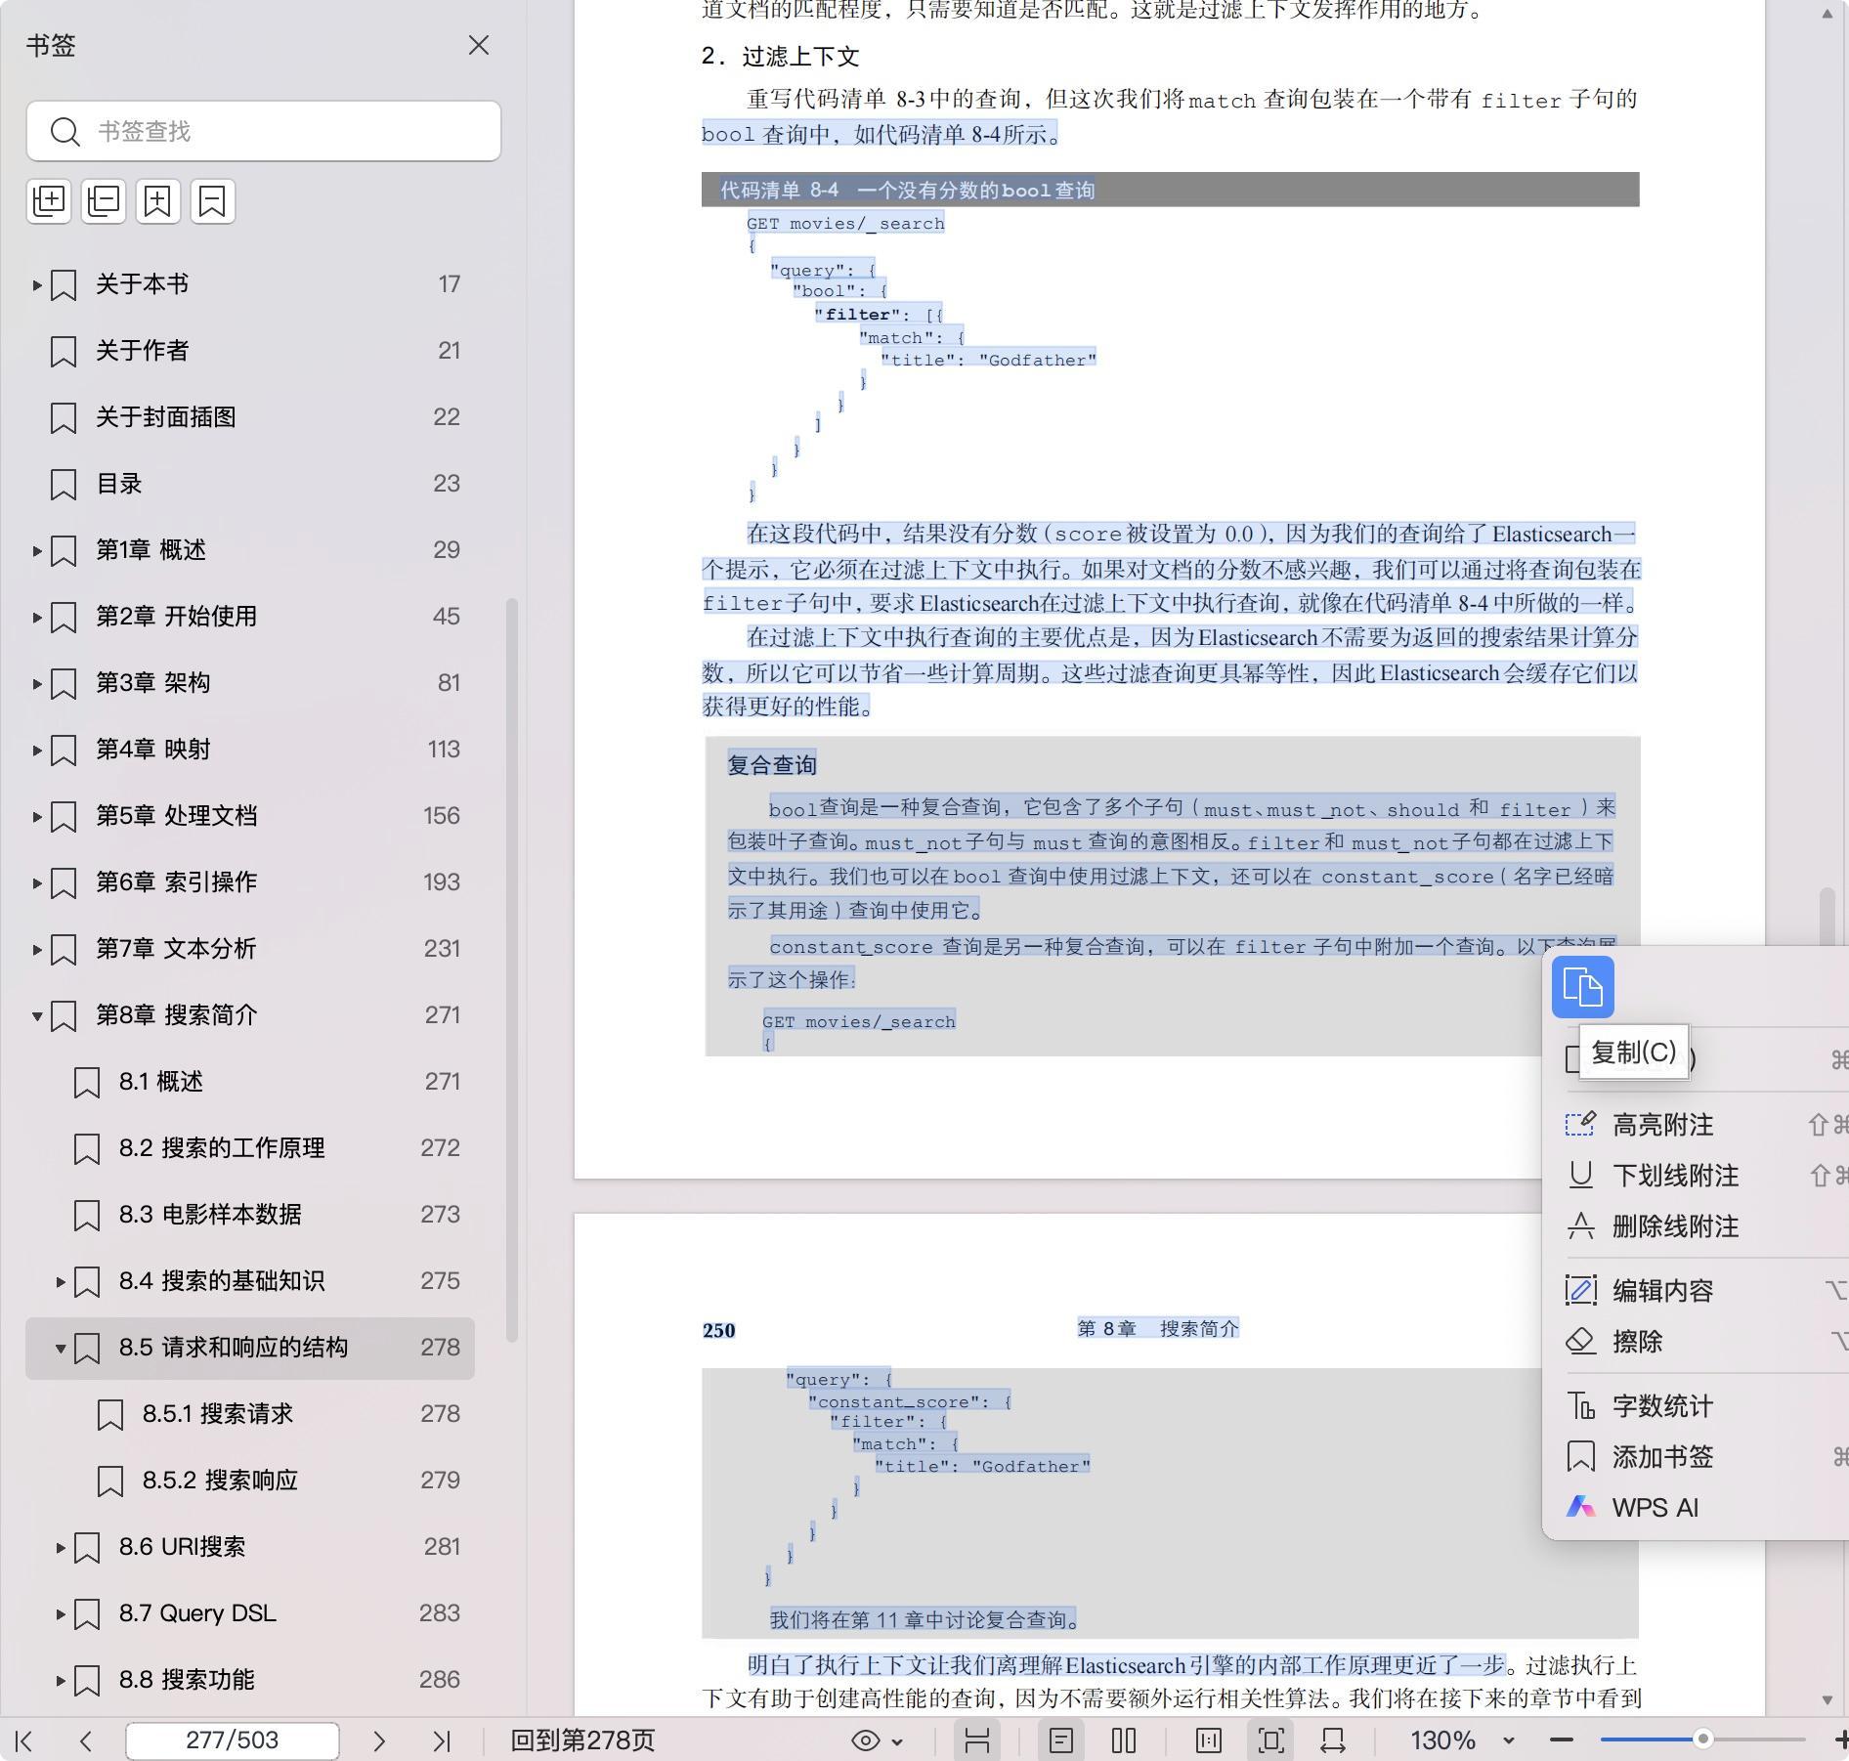The image size is (1849, 1761).
Task: Collapse the 第8章 搜索简介 bookmark
Action: click(x=37, y=1016)
